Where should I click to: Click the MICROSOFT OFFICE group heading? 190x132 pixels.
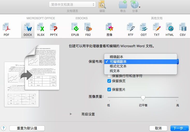click(x=41, y=18)
